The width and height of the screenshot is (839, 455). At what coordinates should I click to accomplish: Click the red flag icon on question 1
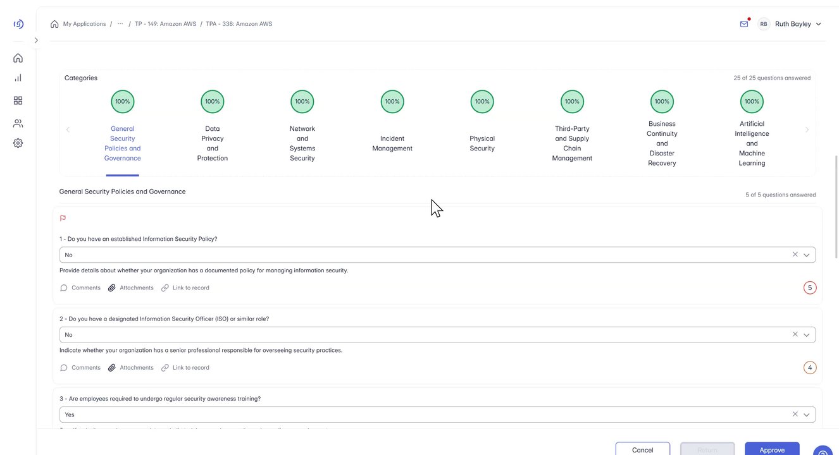tap(63, 219)
